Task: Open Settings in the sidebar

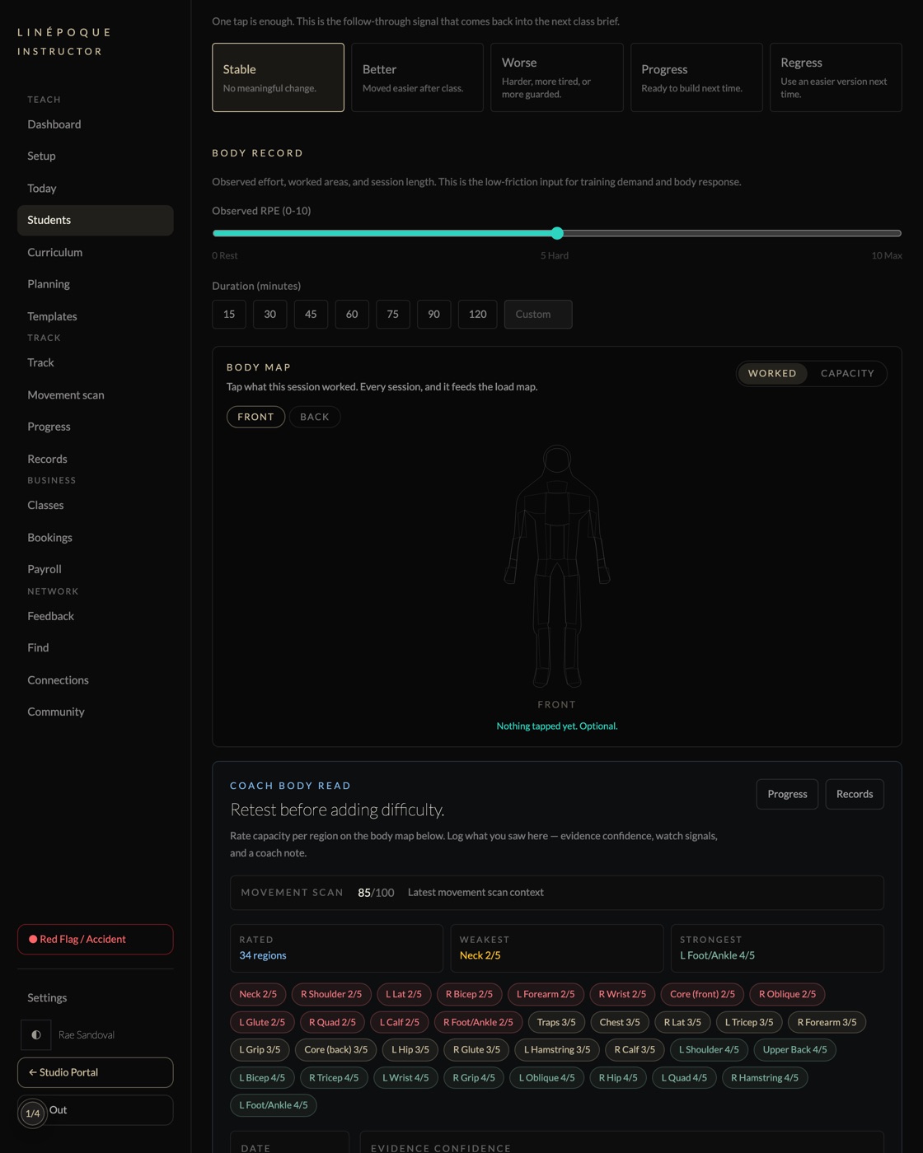Action: click(96, 997)
